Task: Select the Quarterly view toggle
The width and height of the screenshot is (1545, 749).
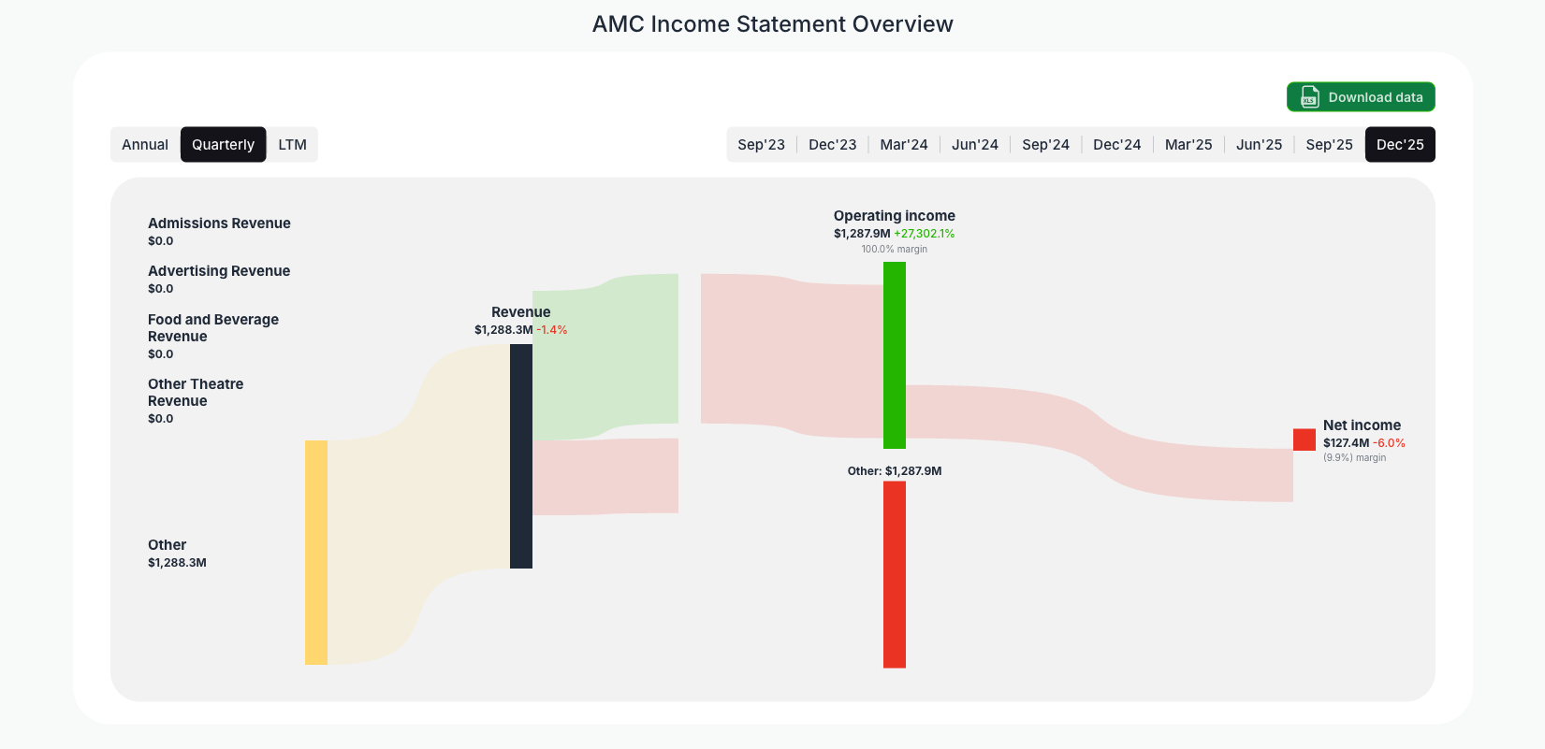Action: tap(223, 144)
